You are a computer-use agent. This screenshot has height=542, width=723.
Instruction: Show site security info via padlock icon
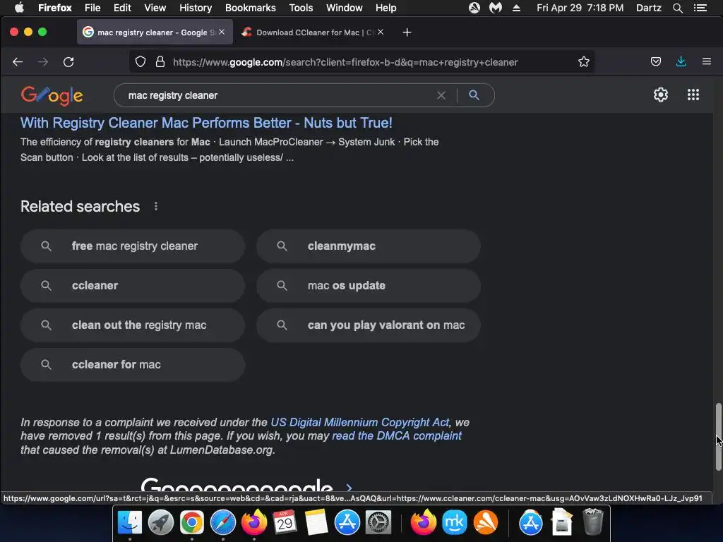tap(160, 62)
